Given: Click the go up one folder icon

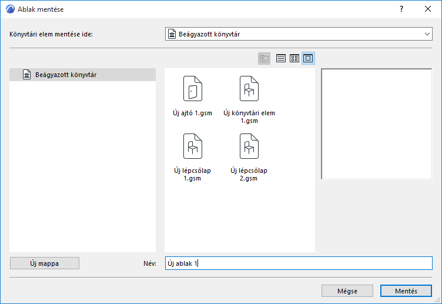Looking at the screenshot, I should pos(264,58).
